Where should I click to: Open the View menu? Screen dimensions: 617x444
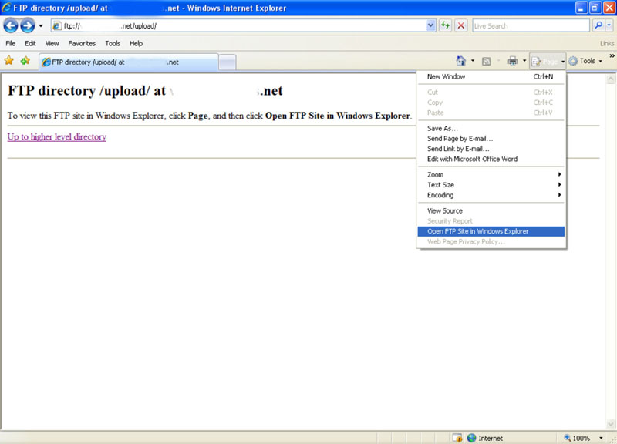pos(52,43)
